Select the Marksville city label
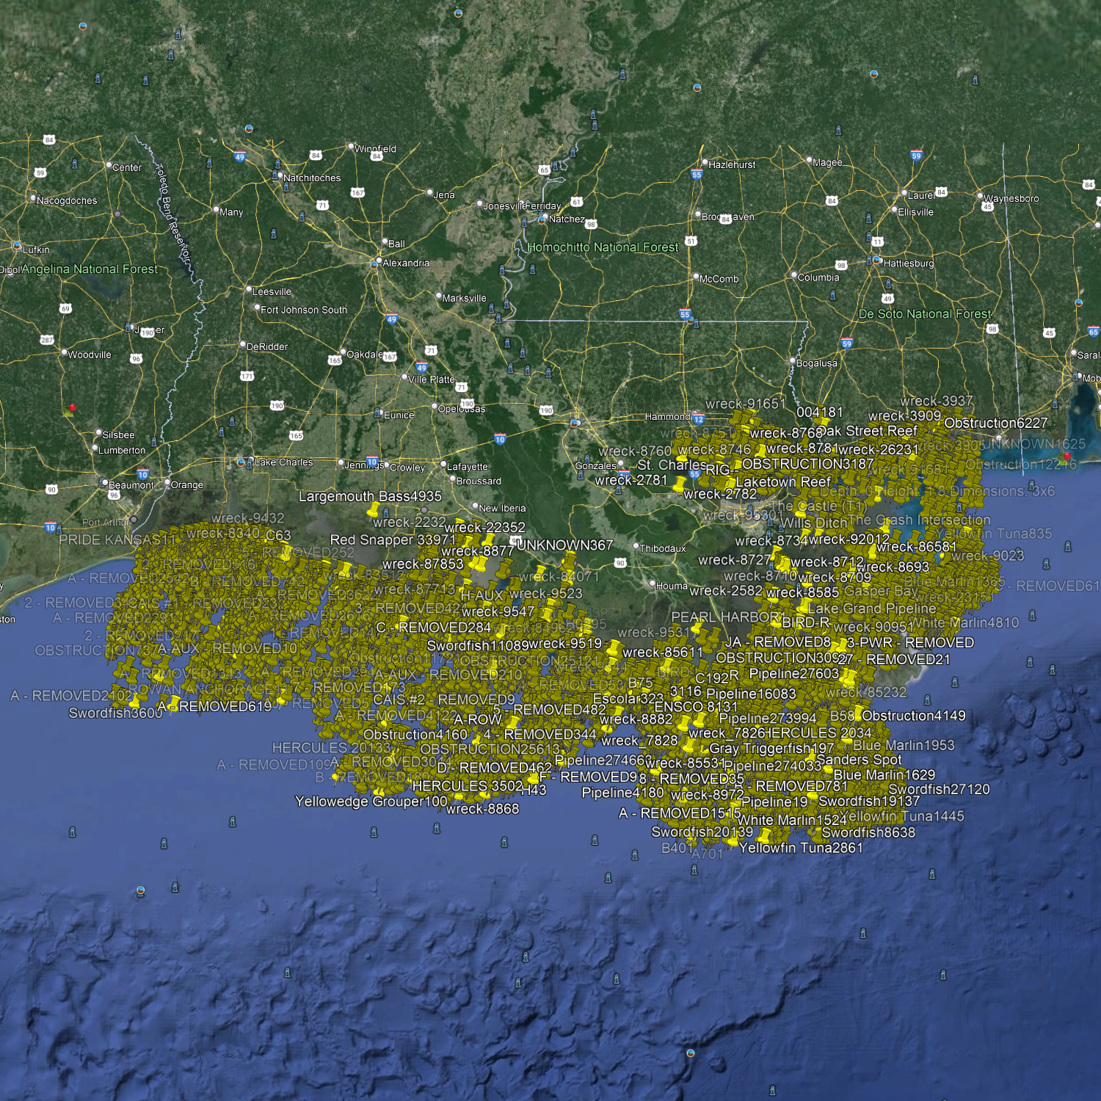 464,298
